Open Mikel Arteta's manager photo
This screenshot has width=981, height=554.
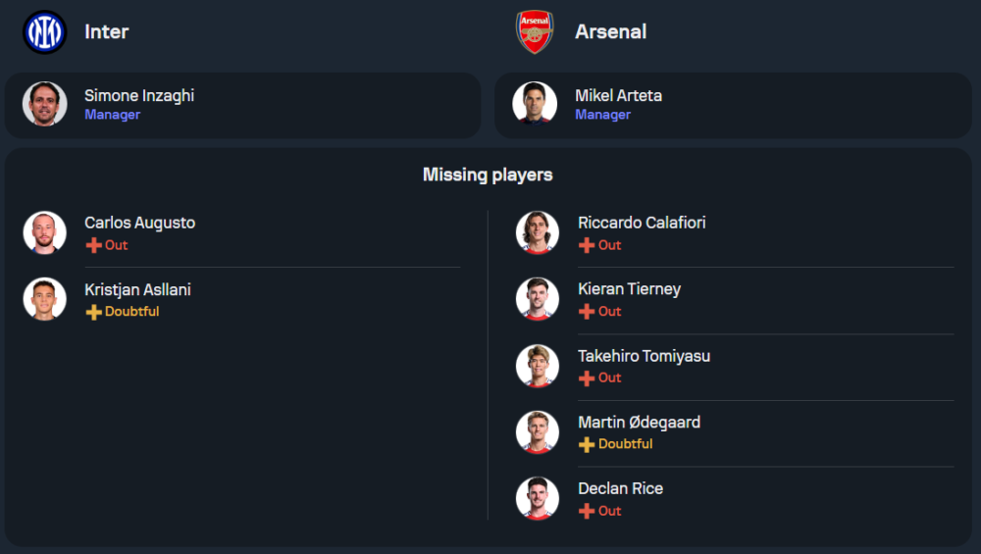tap(535, 104)
